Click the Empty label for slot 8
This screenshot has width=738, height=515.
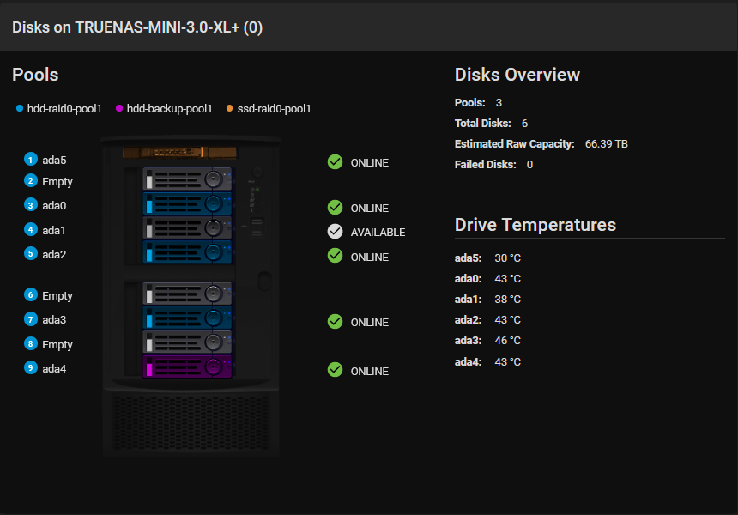pos(57,344)
